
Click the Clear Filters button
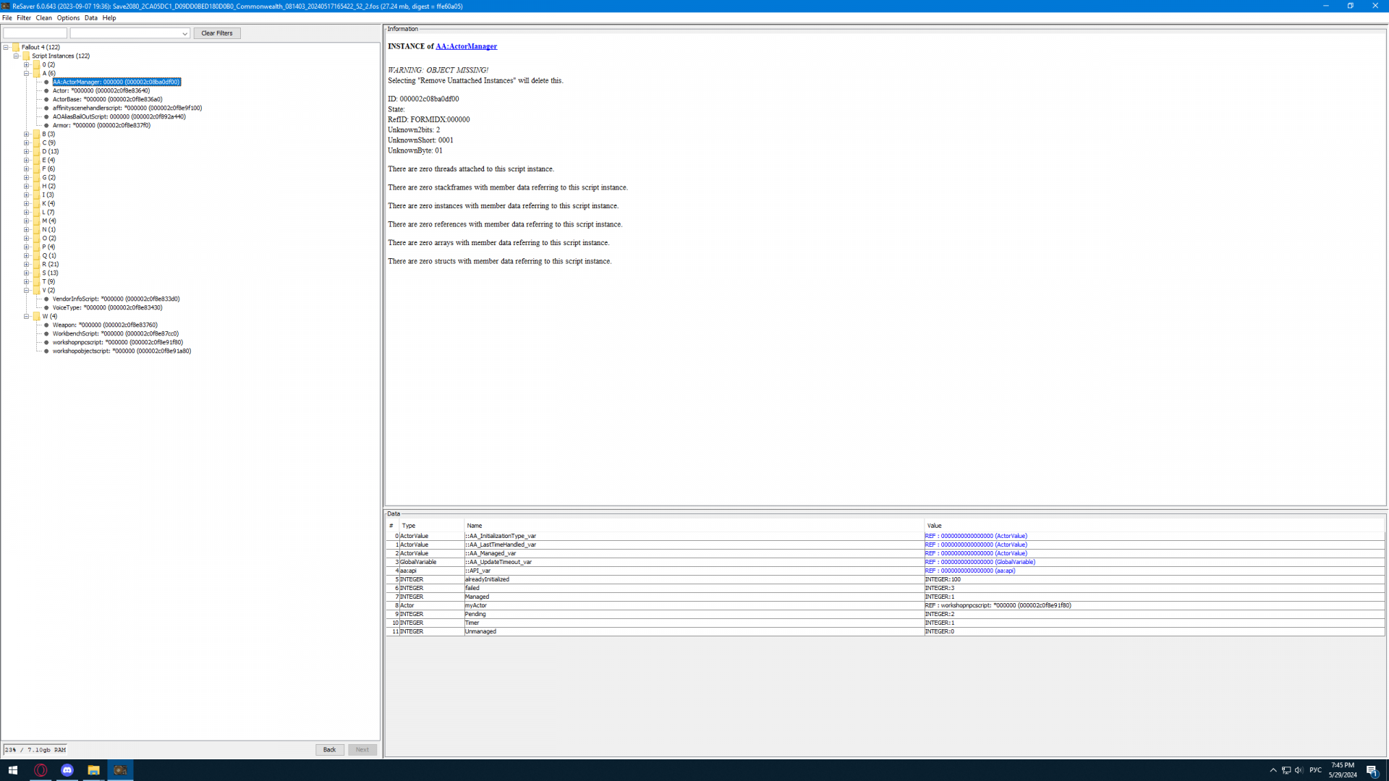click(x=216, y=33)
